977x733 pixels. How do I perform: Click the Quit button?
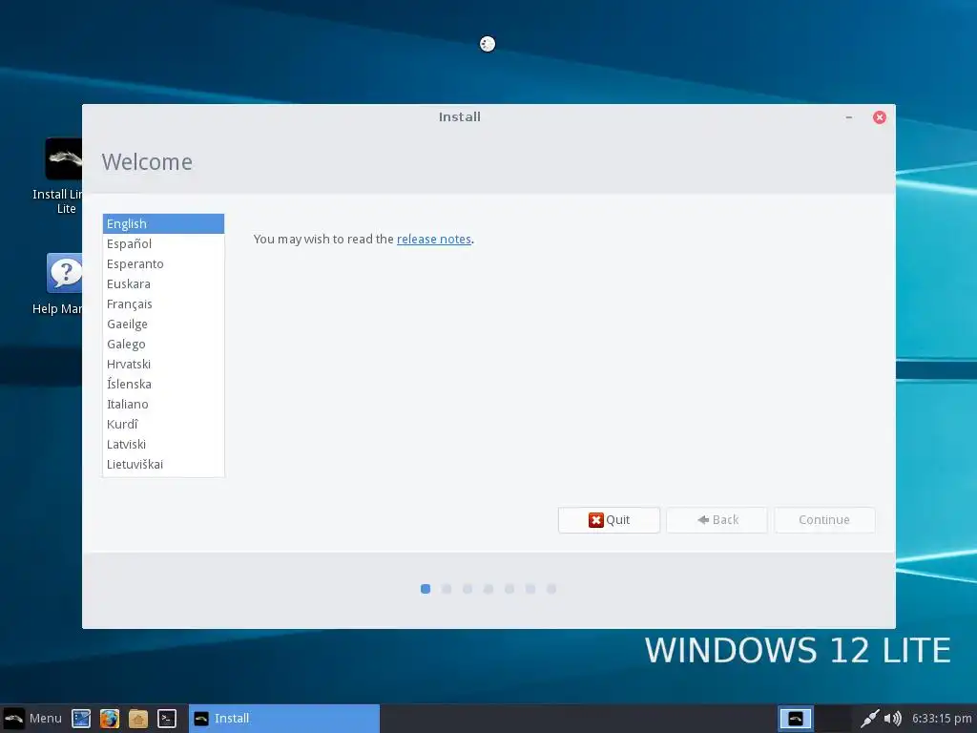click(x=609, y=520)
